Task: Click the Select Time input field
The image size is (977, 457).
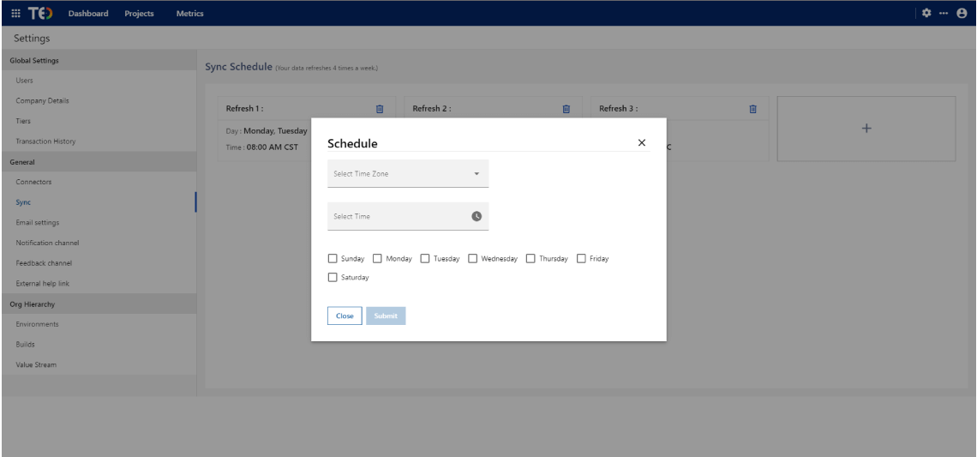Action: [399, 216]
